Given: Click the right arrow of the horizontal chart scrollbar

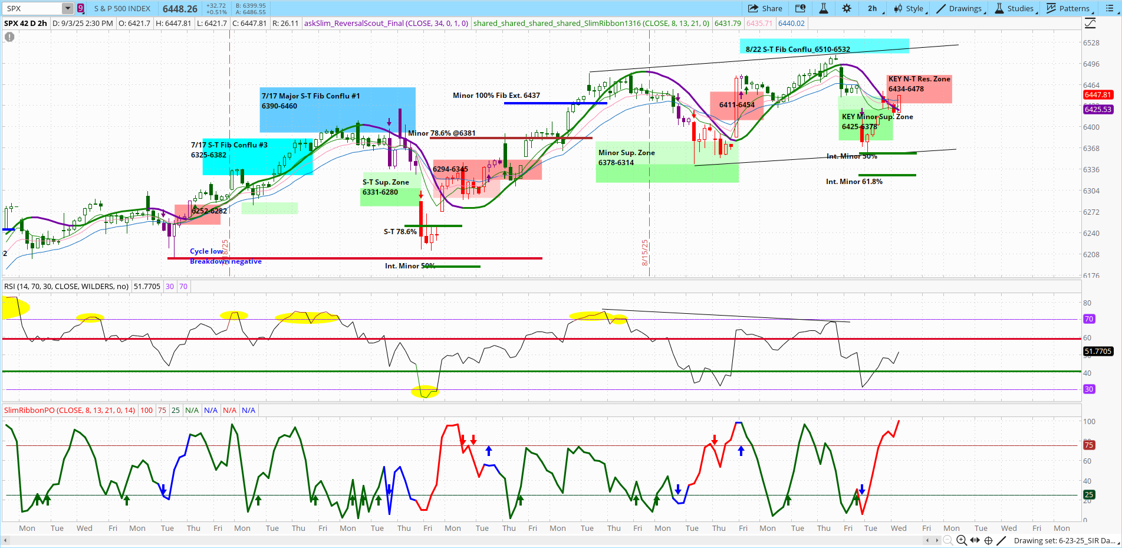Looking at the screenshot, I should 937,540.
